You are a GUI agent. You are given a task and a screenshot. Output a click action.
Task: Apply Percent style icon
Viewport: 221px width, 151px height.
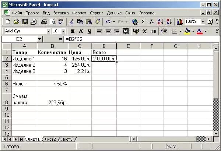[x=145, y=31]
